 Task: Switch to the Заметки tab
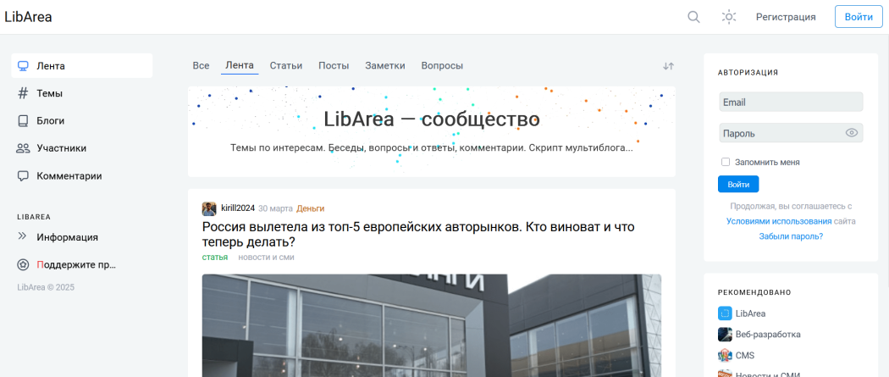click(x=385, y=66)
